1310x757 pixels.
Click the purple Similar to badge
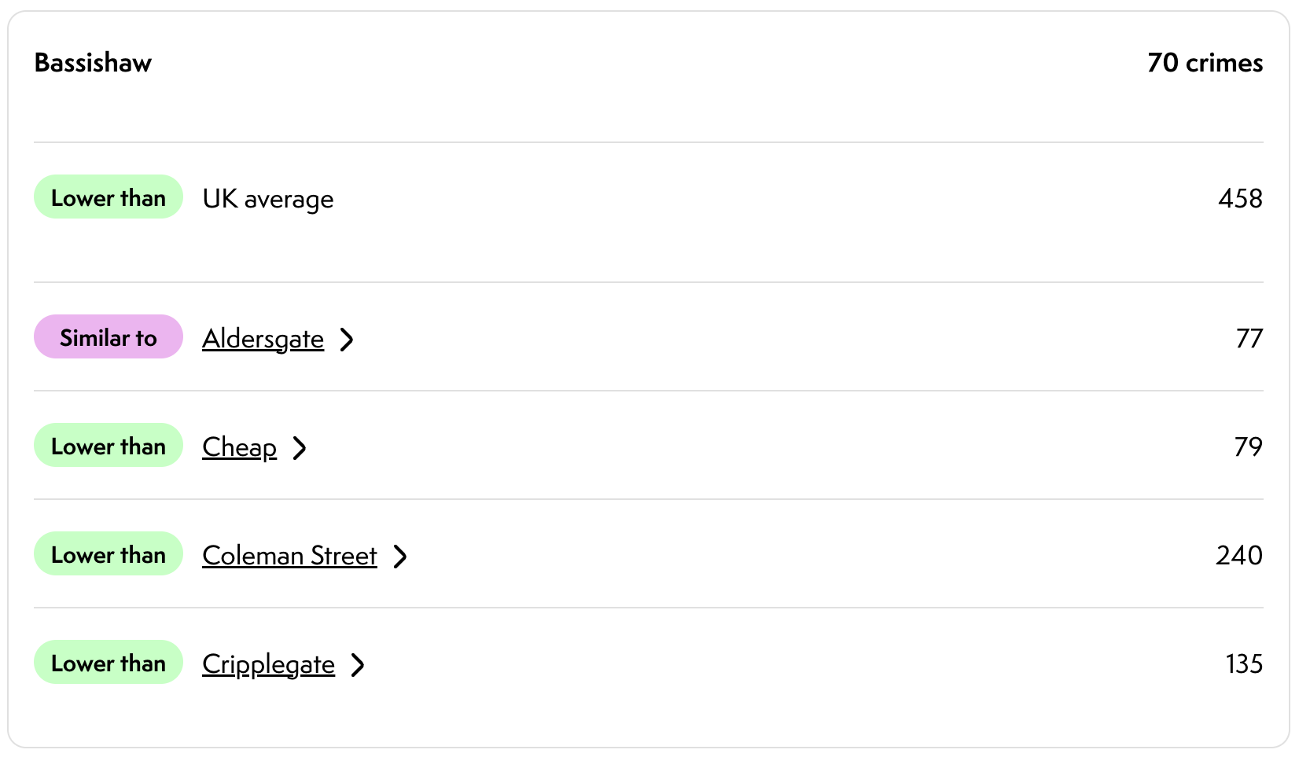(109, 337)
